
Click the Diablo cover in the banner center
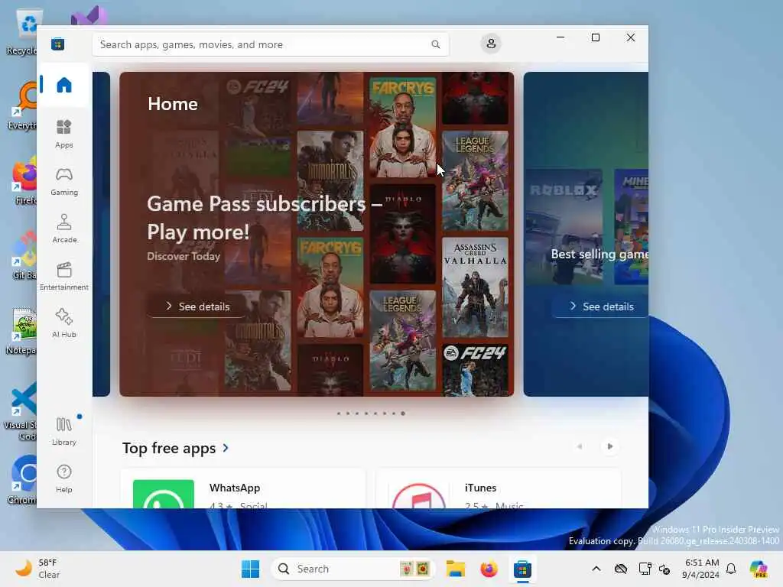[402, 234]
